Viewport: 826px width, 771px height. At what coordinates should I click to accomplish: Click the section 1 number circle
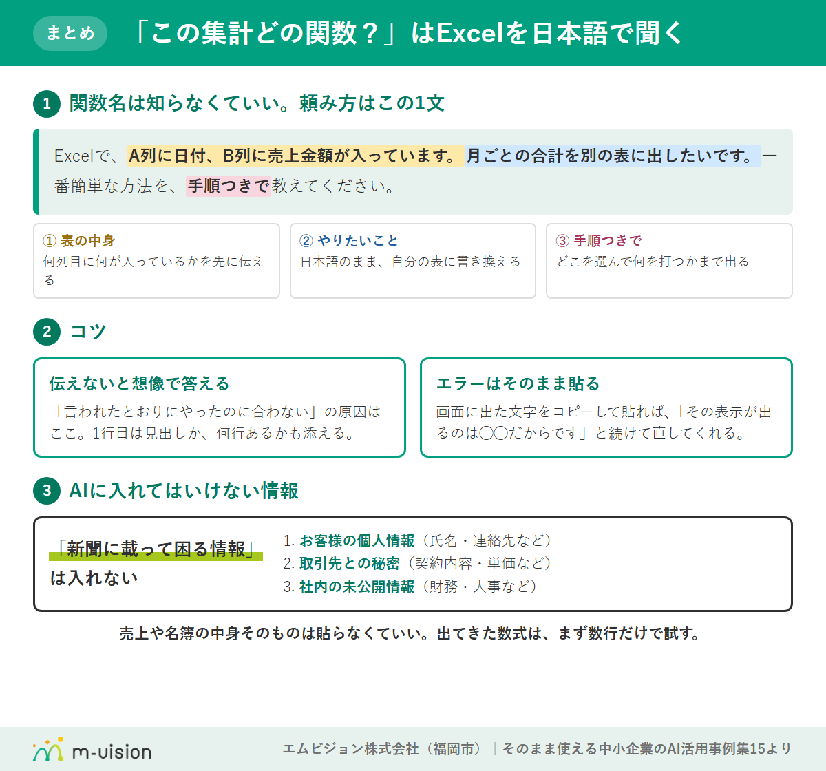click(47, 103)
